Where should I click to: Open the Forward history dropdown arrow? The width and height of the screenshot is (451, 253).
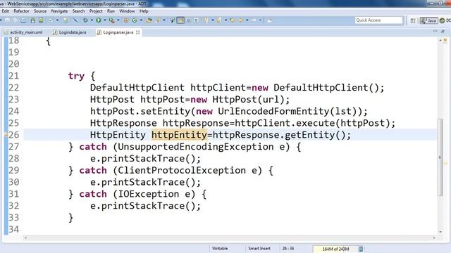[260, 20]
